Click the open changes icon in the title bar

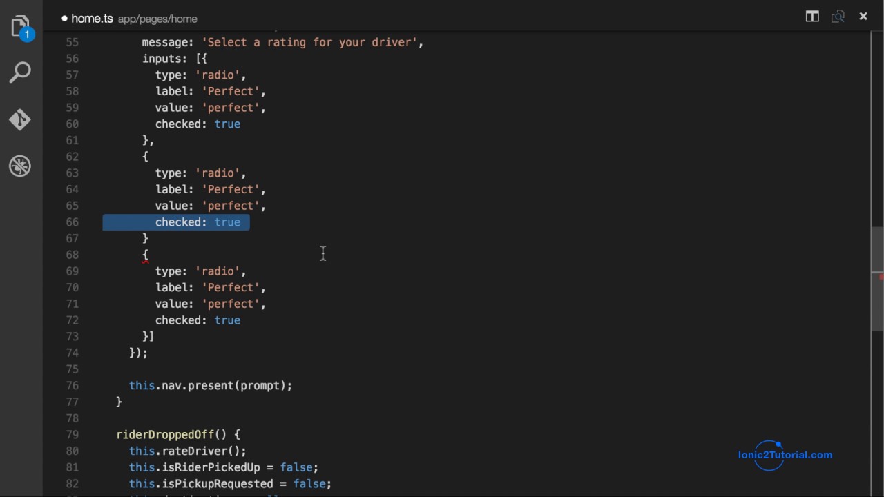[x=838, y=17]
